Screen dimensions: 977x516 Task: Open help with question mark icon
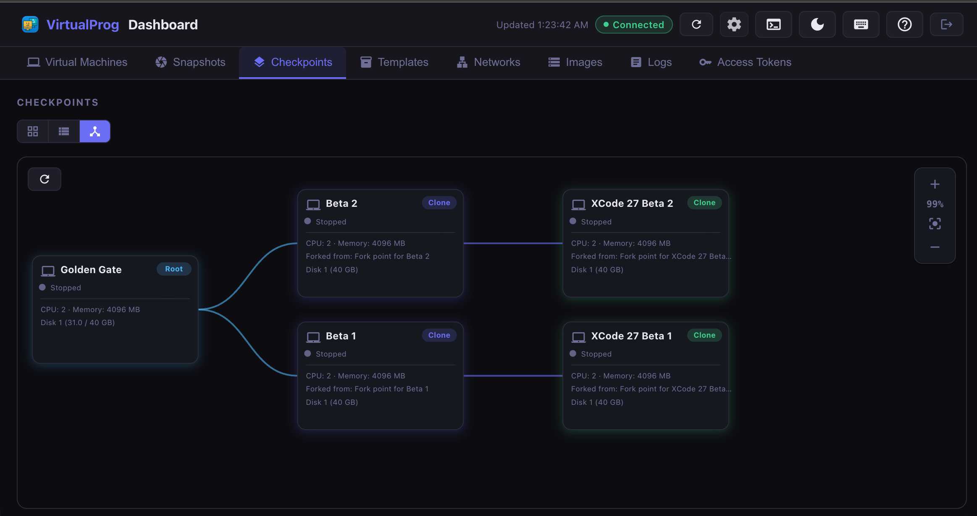[904, 25]
